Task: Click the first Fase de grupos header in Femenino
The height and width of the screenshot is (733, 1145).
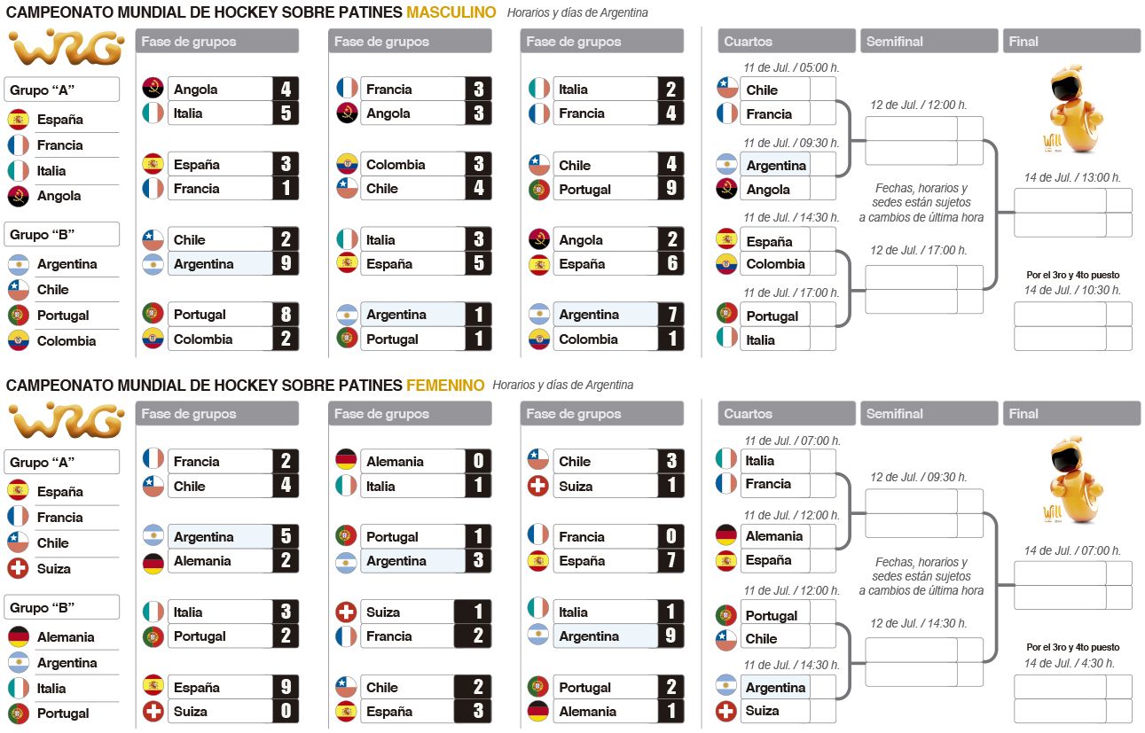Action: click(217, 414)
